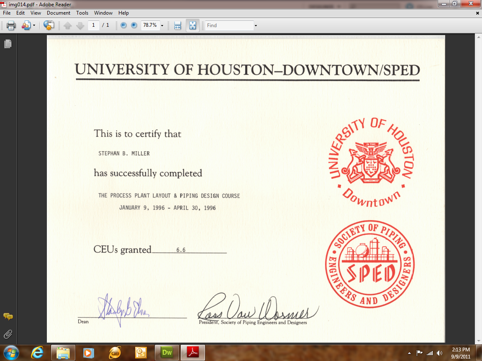Click the Print icon in the toolbar
Screen dimensions: 482x361
click(x=11, y=25)
